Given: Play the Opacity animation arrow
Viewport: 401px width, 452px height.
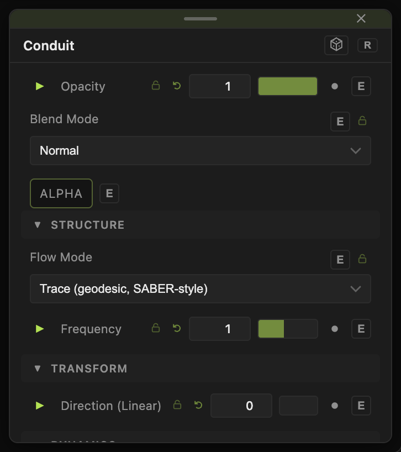Looking at the screenshot, I should coord(39,86).
